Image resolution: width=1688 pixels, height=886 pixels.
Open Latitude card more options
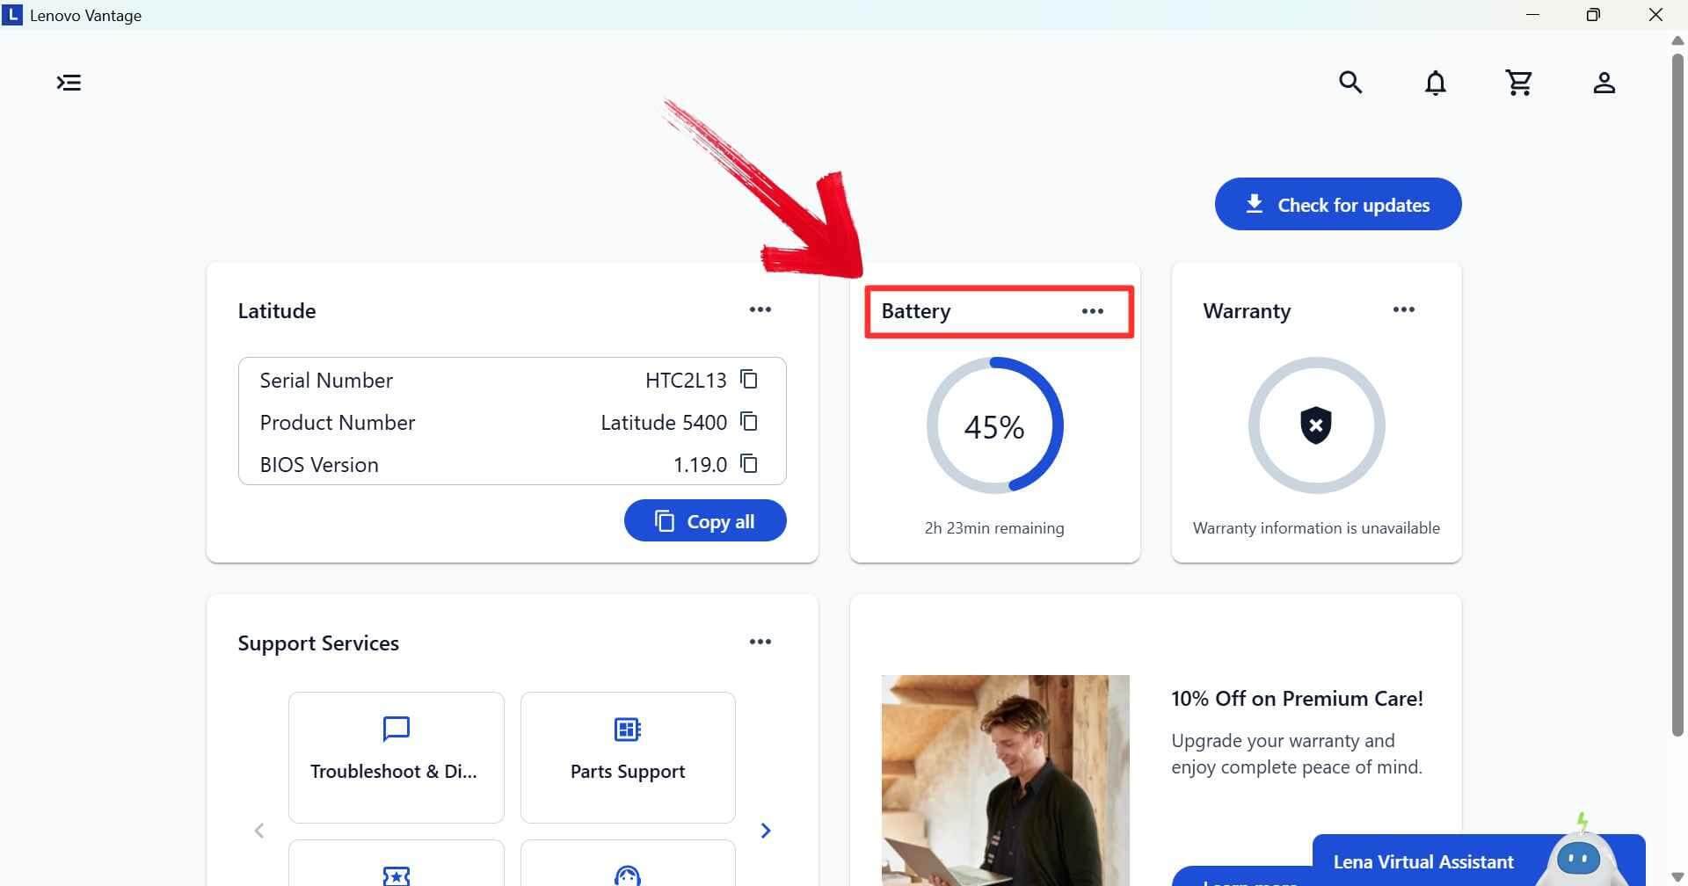(x=760, y=309)
